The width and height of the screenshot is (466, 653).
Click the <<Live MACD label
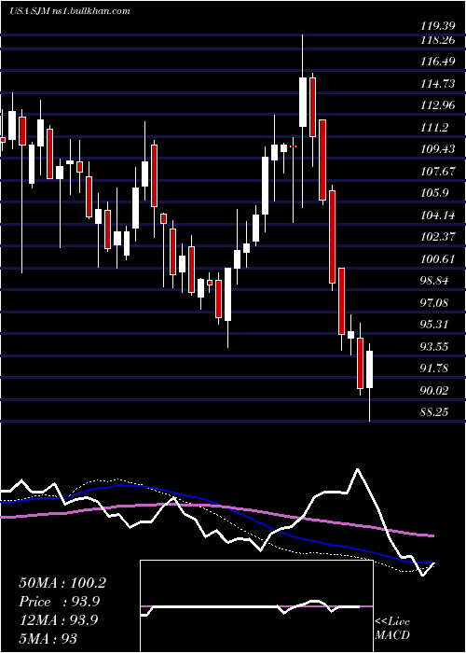pos(392,629)
